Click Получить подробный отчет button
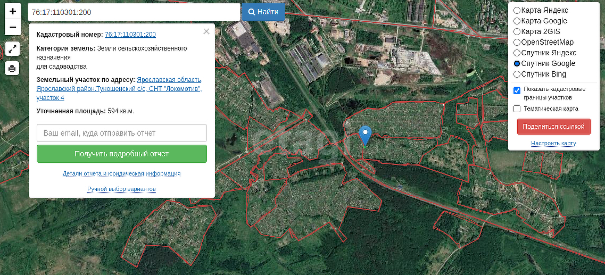This screenshot has height=275, width=605. point(121,154)
